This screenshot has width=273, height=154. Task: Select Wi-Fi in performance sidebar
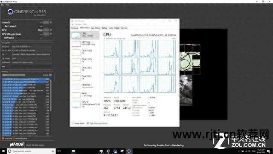coord(85,95)
